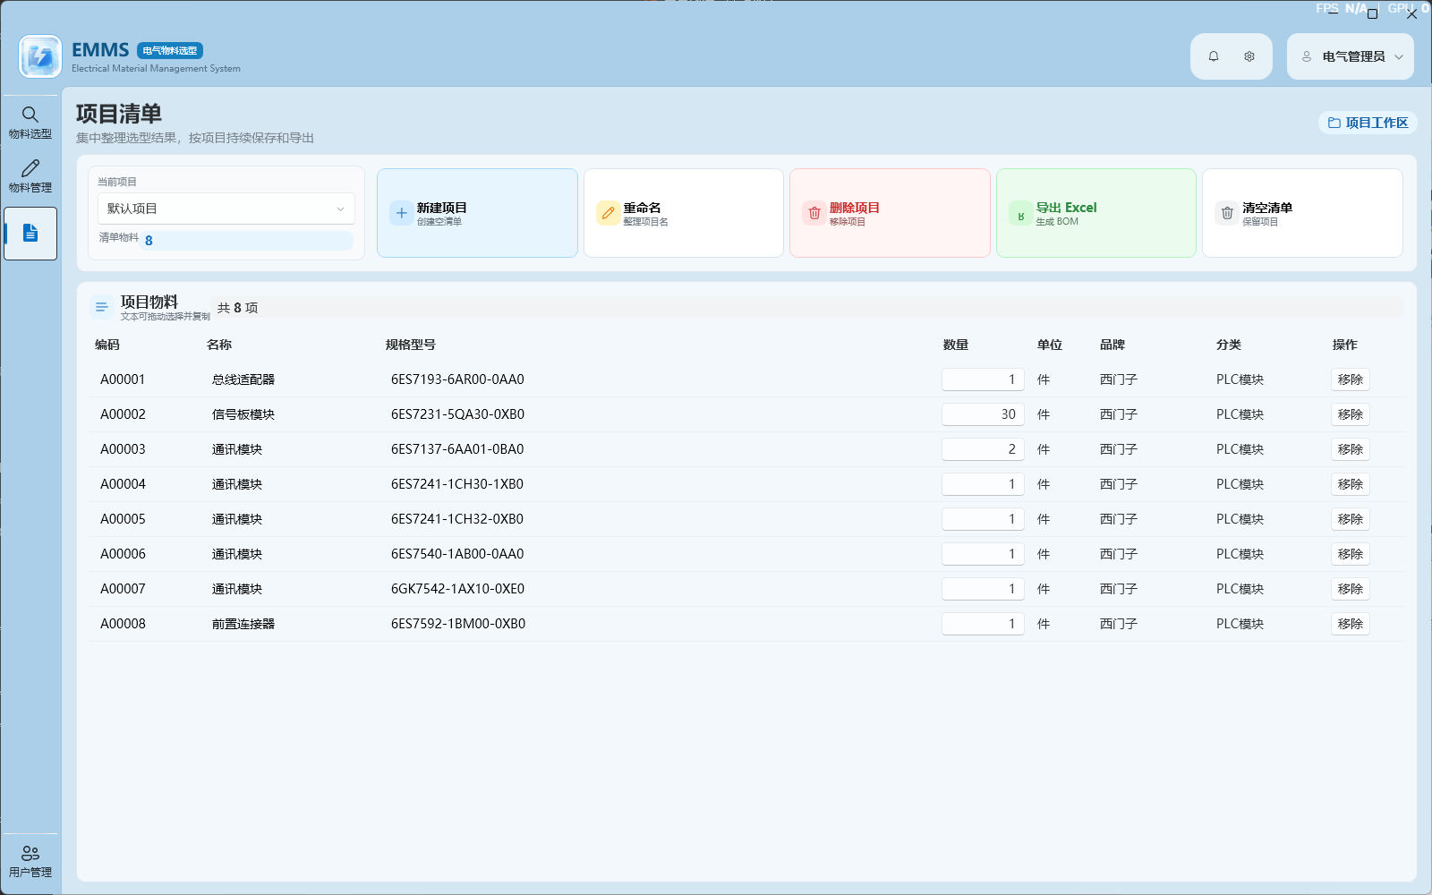This screenshot has height=895, width=1432.
Task: Click the 品牌 column header
Action: point(1112,345)
